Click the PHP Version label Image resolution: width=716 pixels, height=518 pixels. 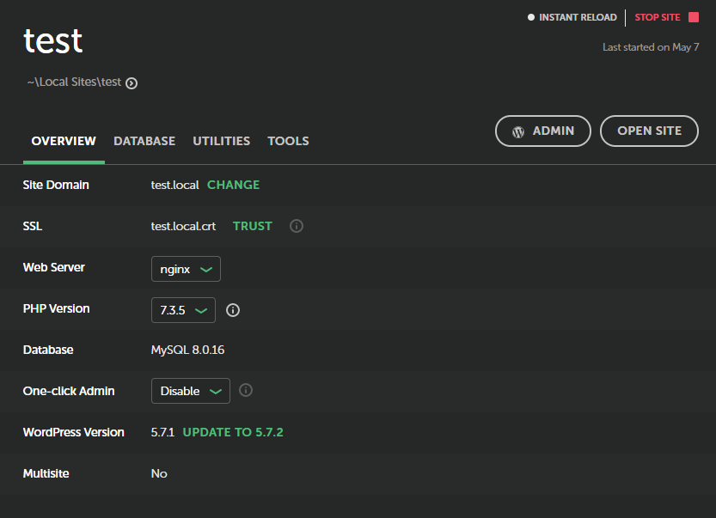click(56, 308)
